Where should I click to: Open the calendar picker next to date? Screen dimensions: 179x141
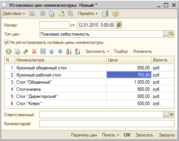(x=119, y=25)
